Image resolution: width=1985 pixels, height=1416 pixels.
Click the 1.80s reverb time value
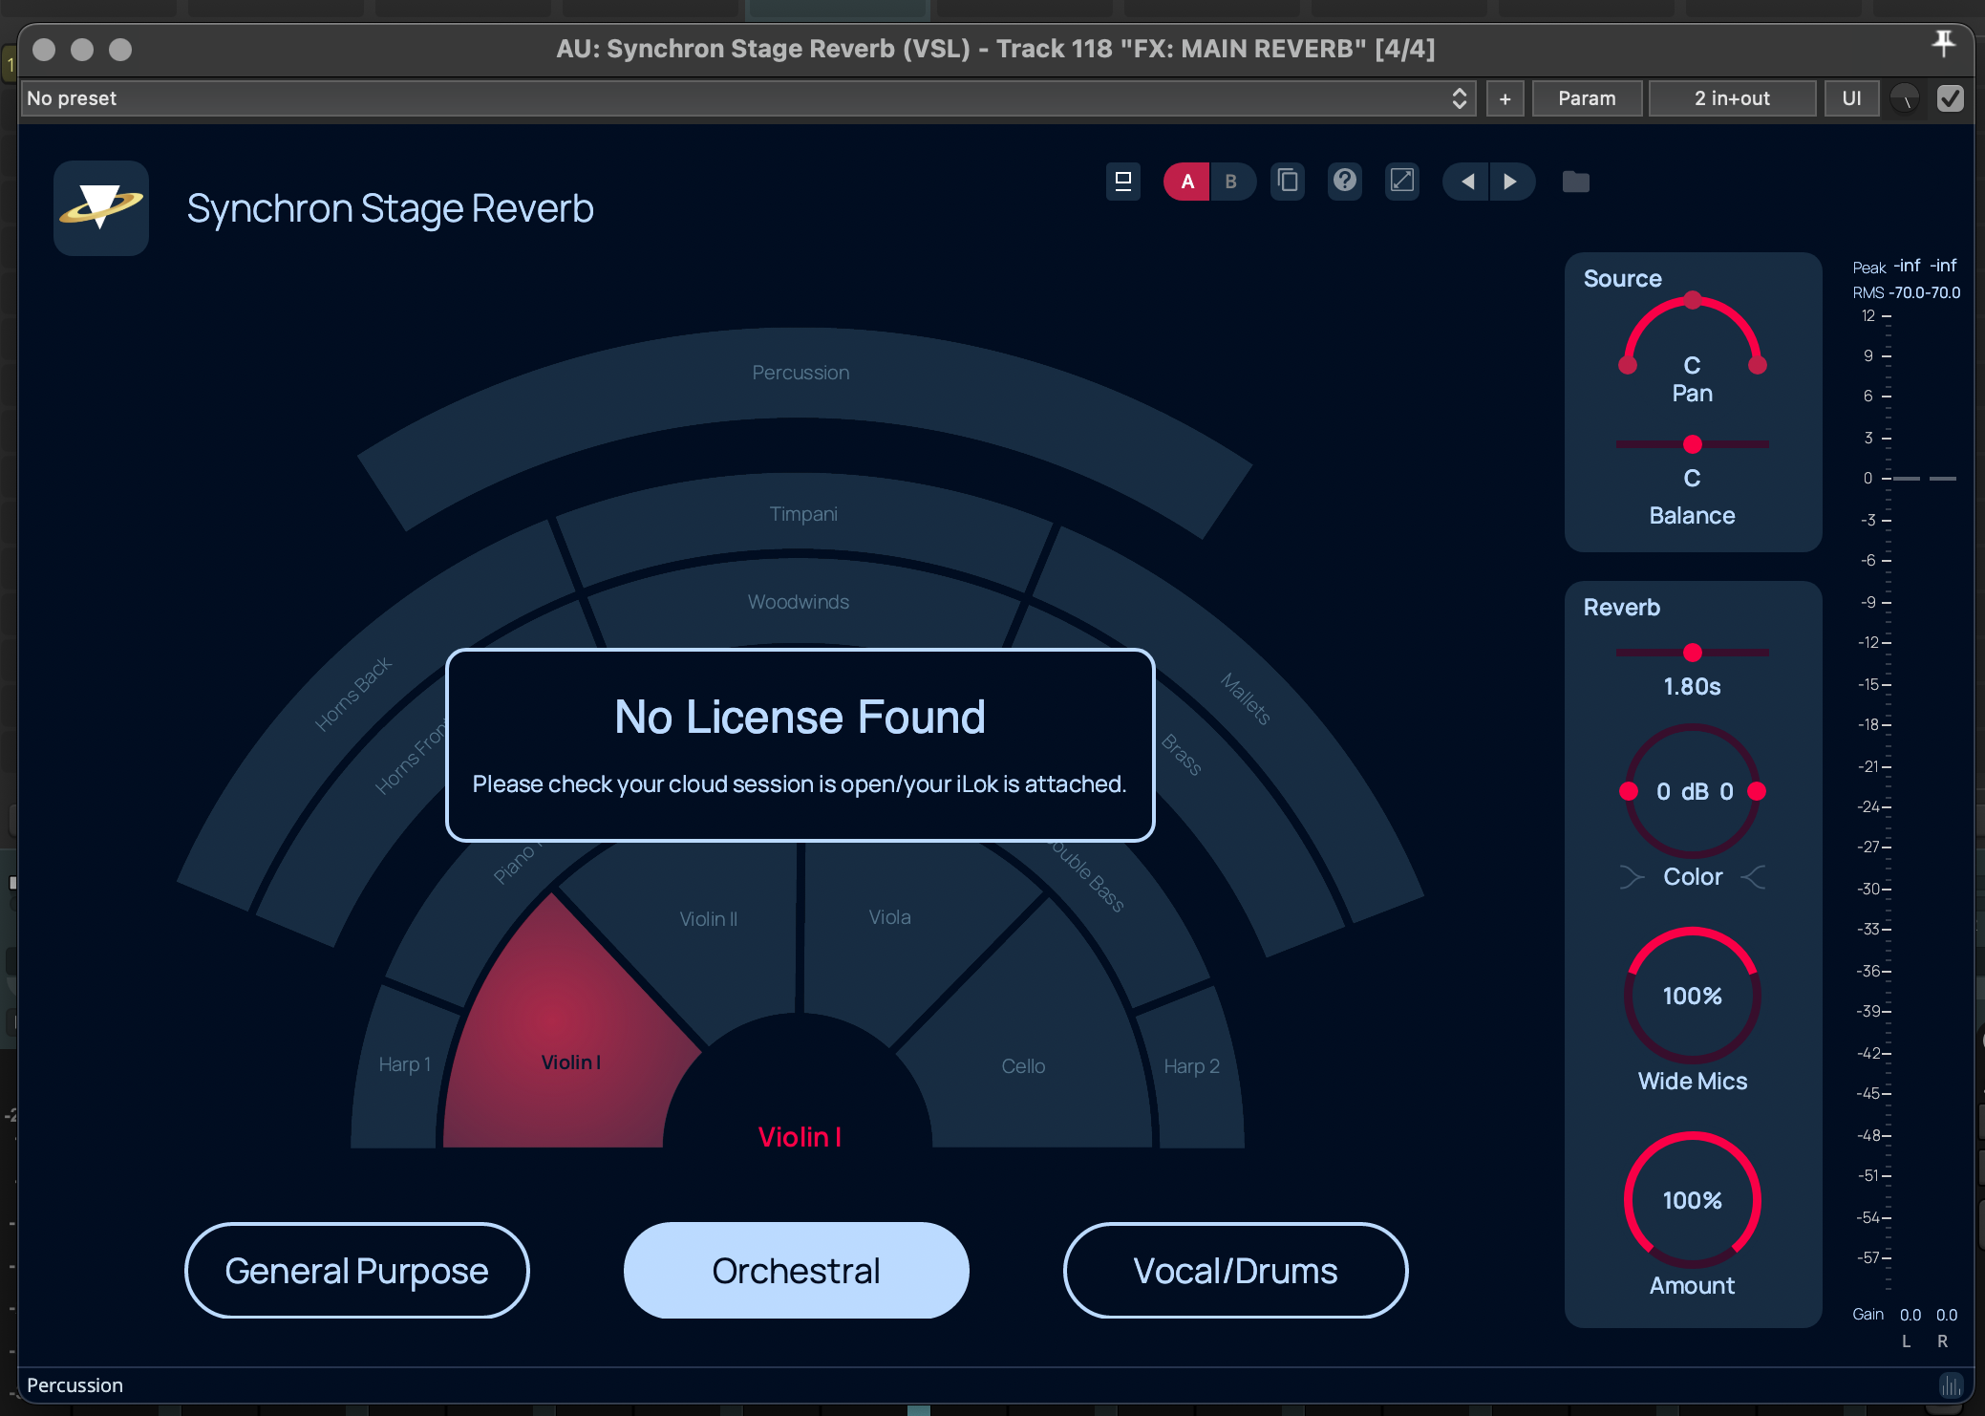coord(1693,687)
